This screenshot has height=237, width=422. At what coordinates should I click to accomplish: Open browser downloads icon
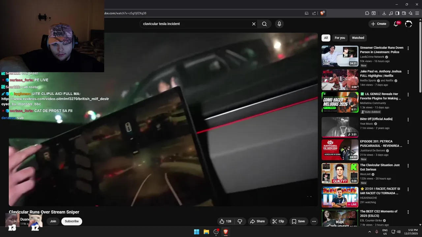(x=384, y=13)
